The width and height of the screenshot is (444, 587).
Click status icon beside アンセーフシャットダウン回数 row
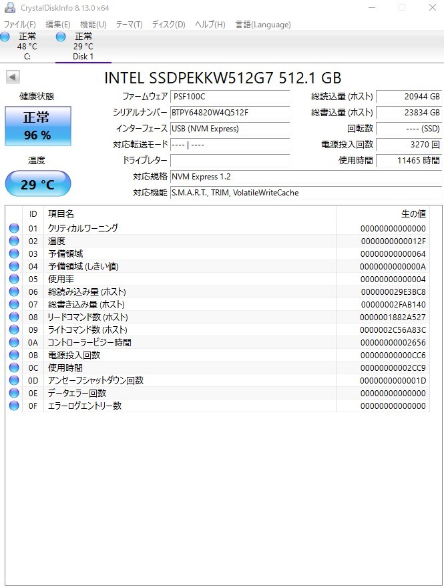[x=15, y=380]
